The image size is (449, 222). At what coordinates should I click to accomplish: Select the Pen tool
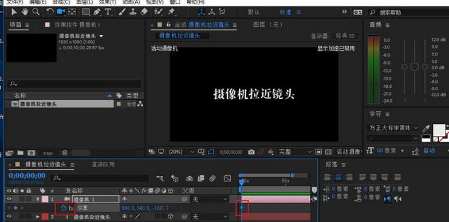[97, 11]
